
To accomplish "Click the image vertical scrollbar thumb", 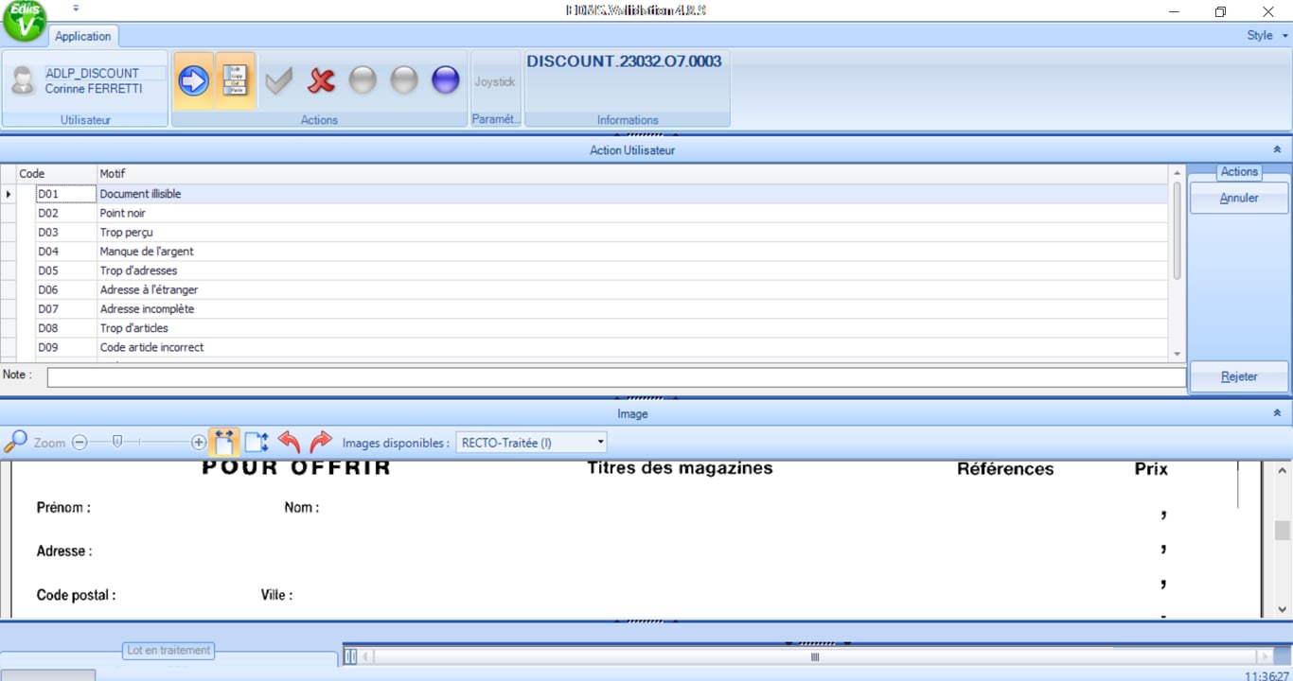I will point(1283,531).
